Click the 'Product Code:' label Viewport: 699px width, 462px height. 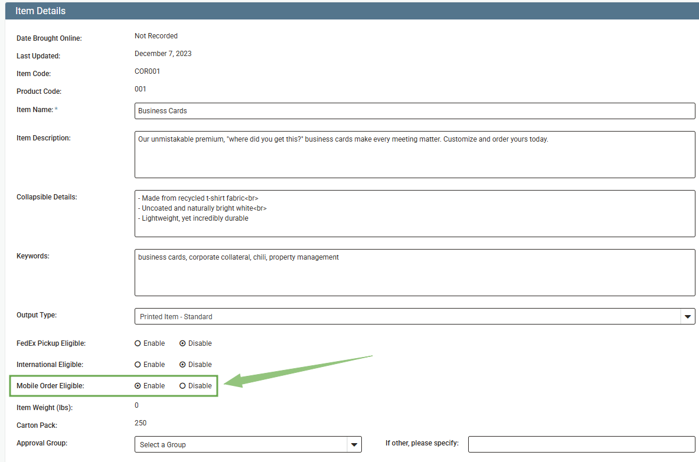point(39,91)
